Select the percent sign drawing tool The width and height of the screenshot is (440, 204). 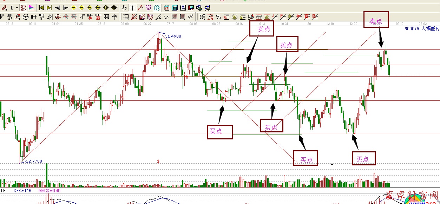point(218,17)
